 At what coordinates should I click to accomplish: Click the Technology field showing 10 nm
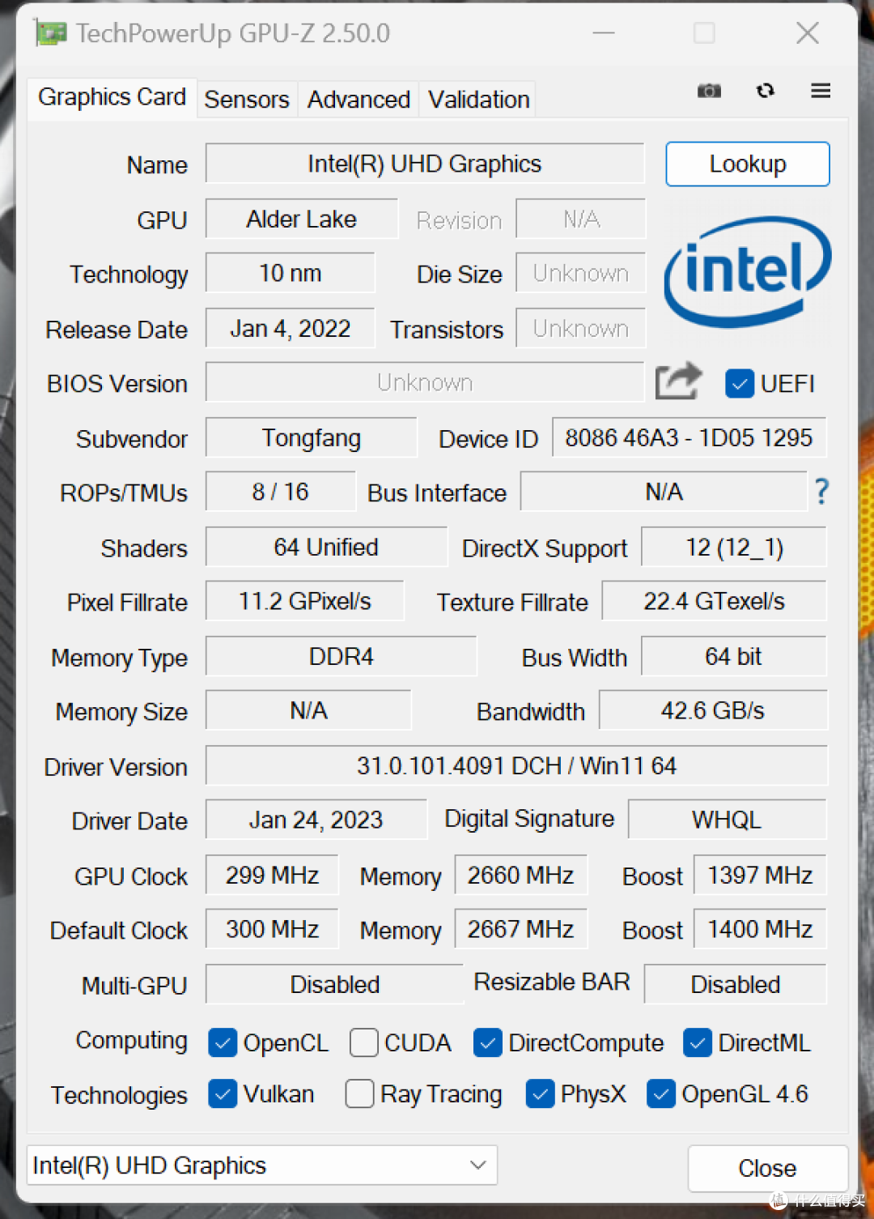291,273
